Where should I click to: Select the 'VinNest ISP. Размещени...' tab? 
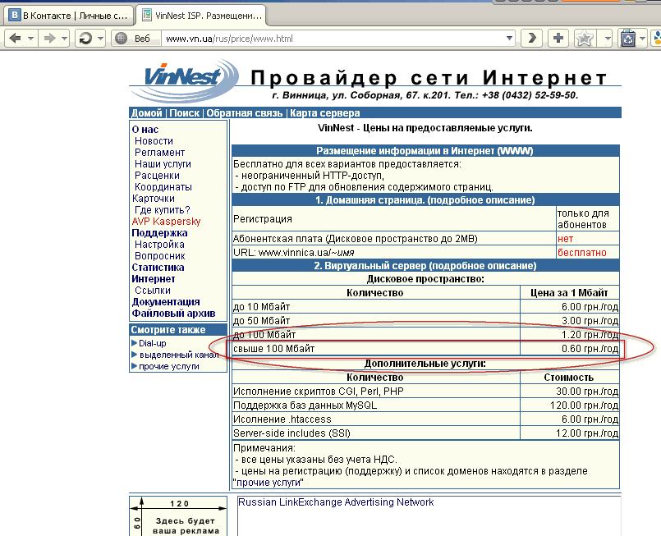pos(201,16)
